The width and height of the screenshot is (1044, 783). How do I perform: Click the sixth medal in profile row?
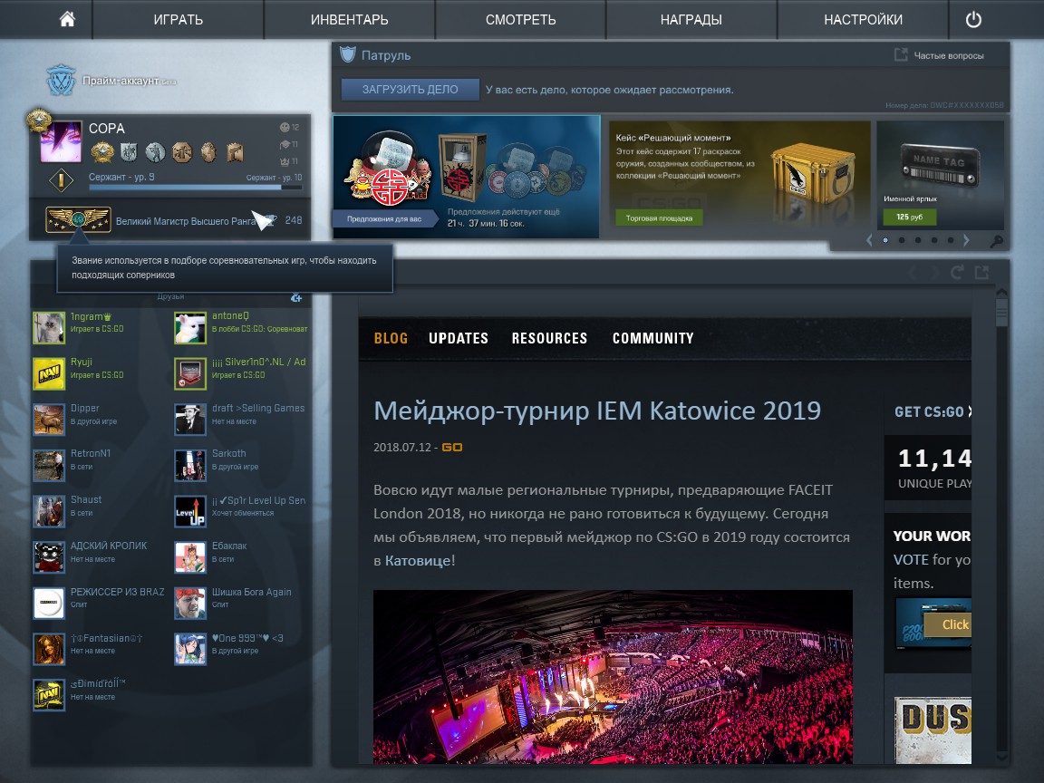point(235,152)
